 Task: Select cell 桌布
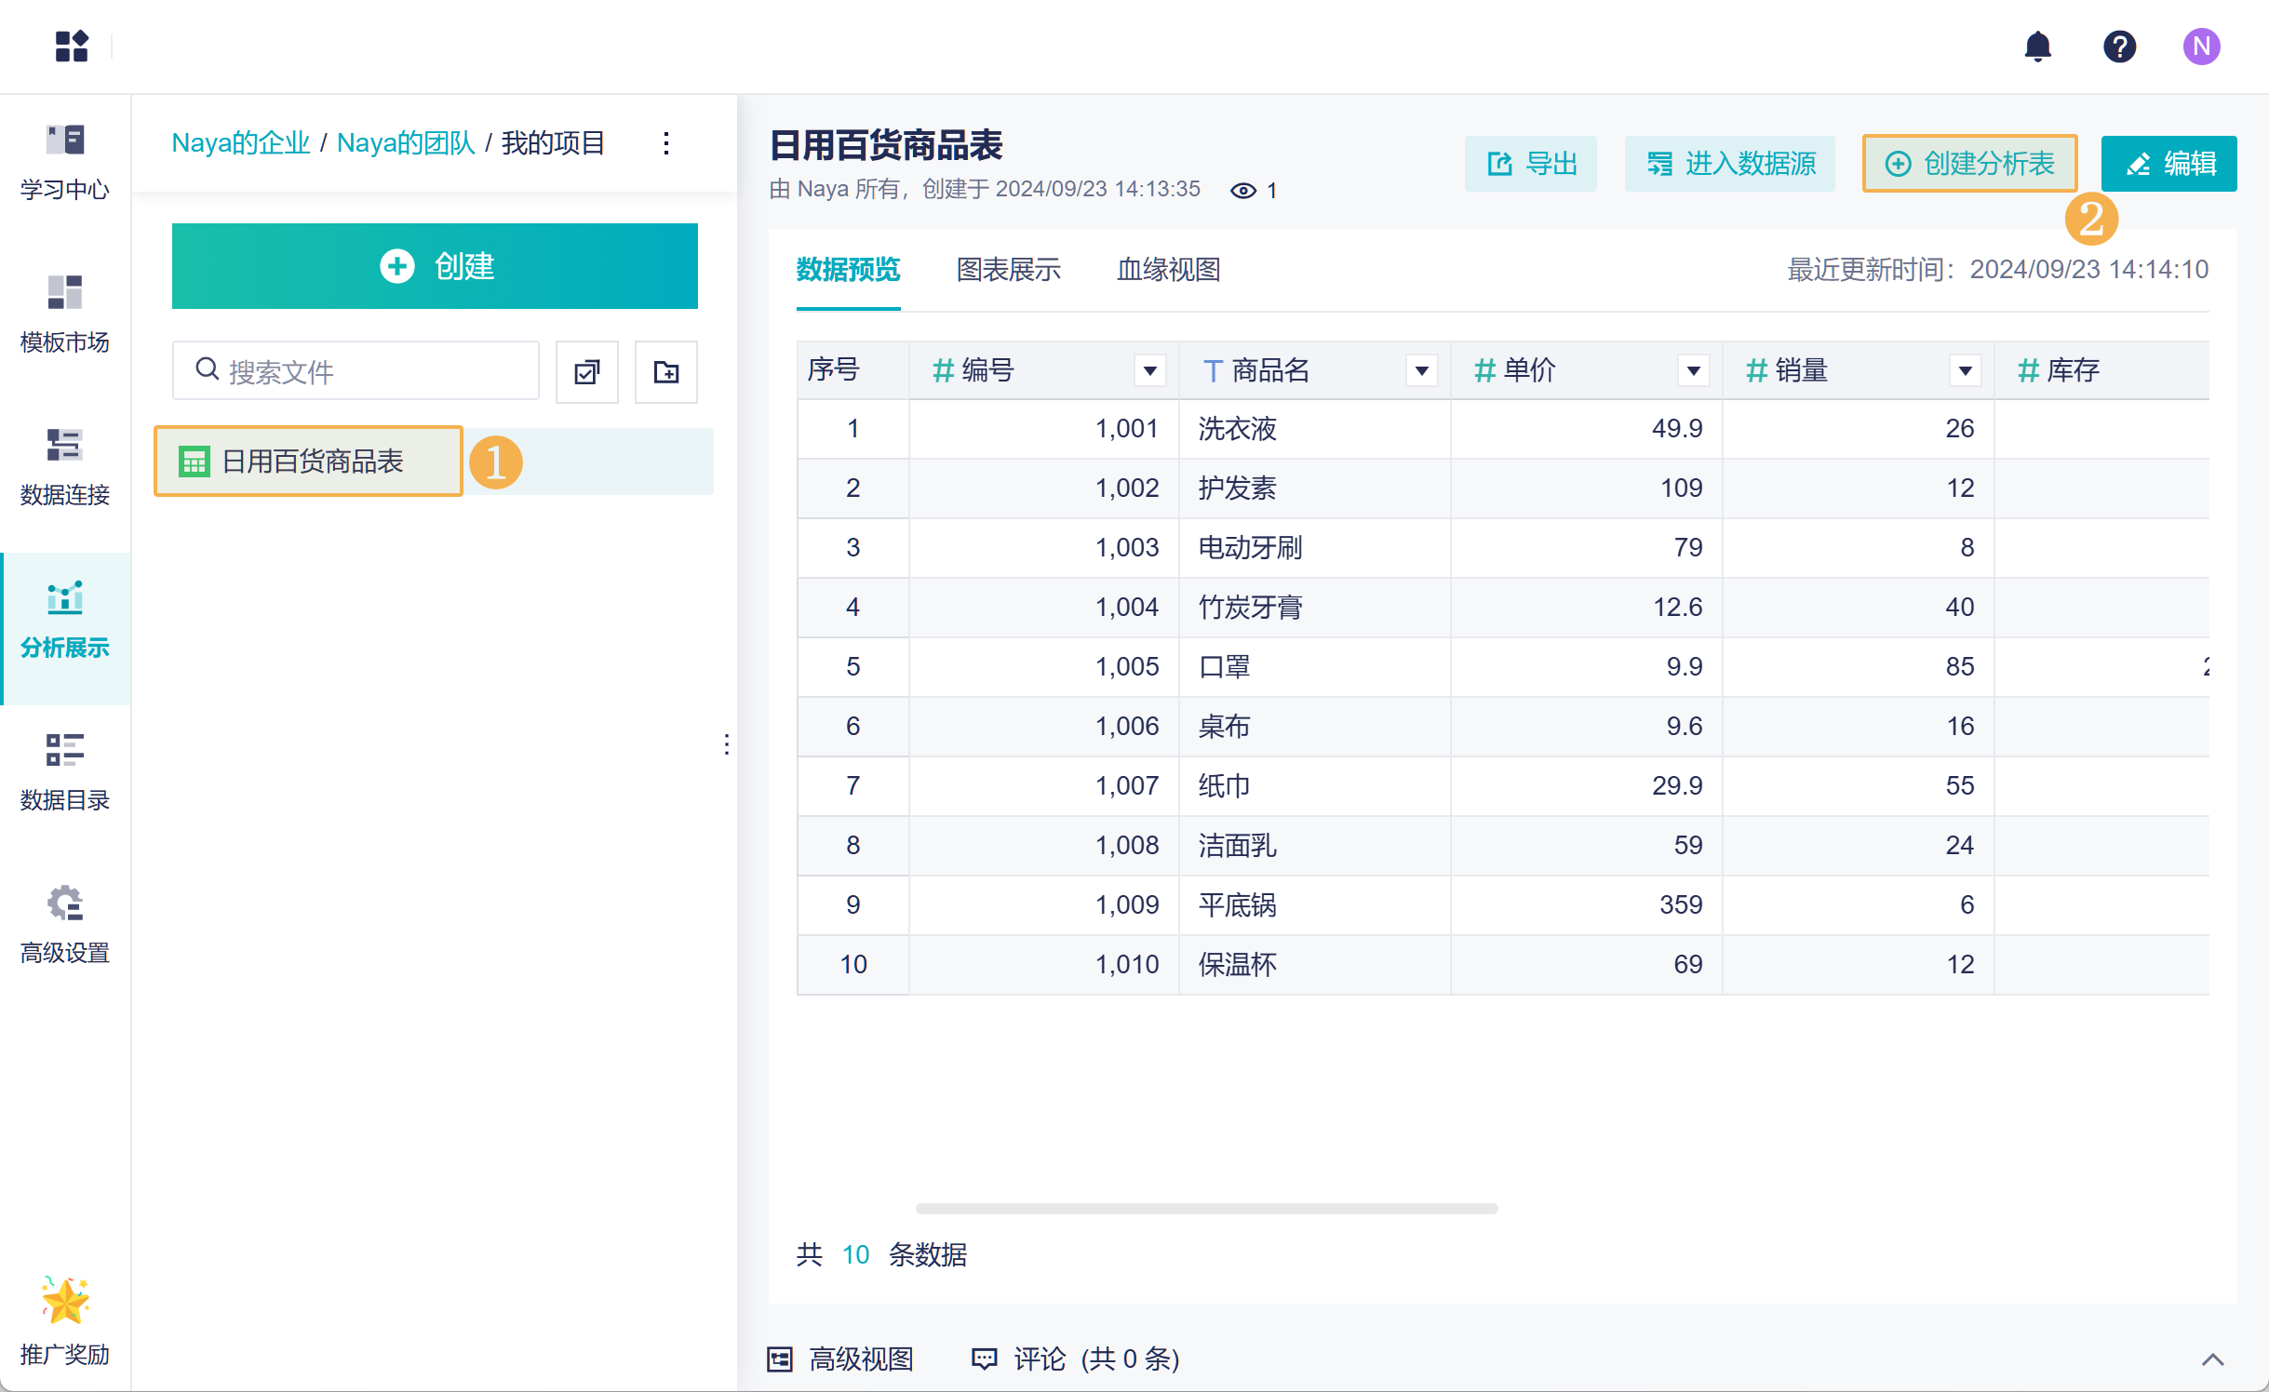click(1314, 727)
